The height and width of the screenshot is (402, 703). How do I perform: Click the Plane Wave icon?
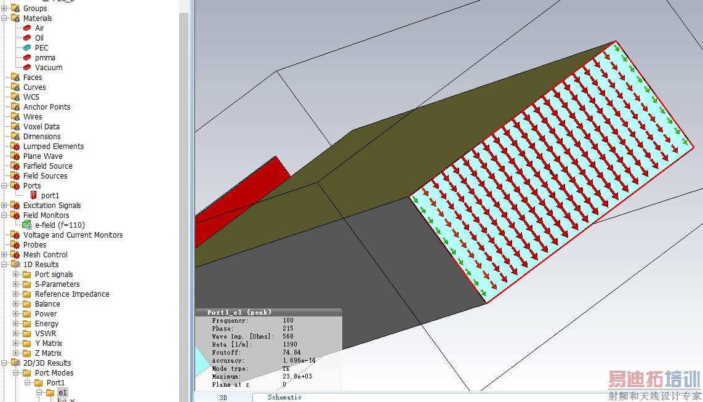tap(15, 156)
